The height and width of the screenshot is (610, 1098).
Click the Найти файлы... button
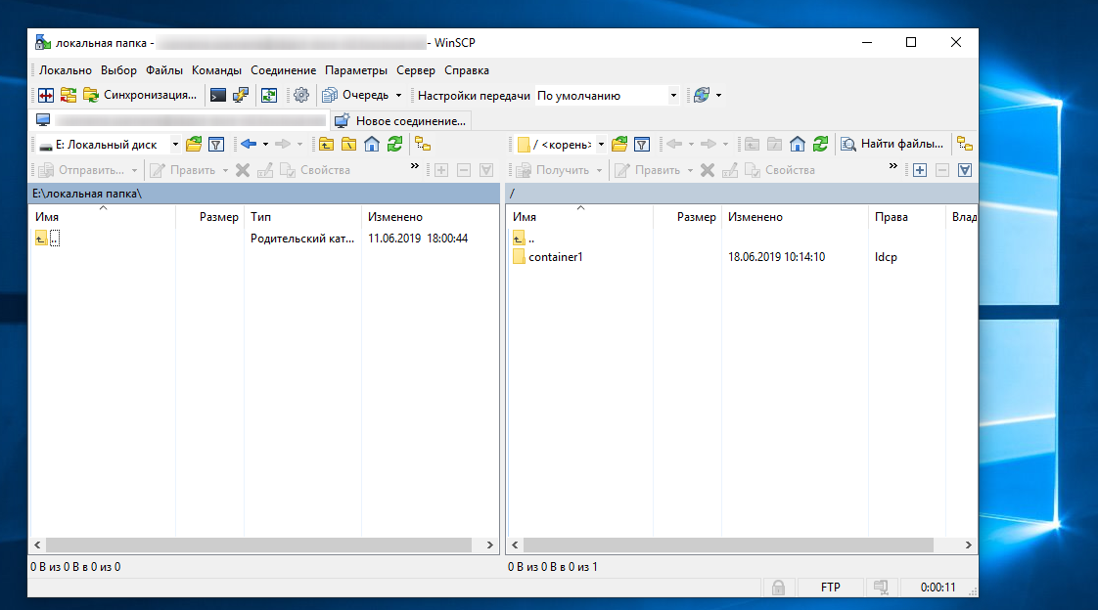(x=892, y=144)
